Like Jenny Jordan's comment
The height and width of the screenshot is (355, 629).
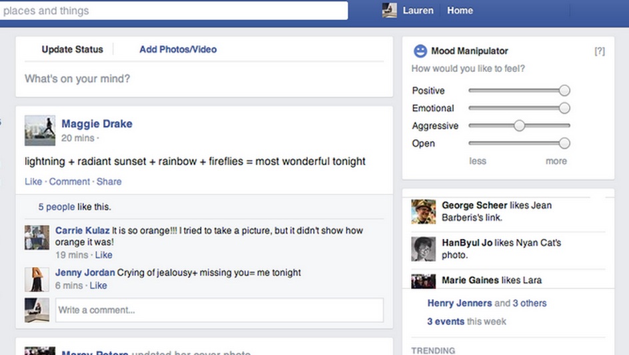pos(99,285)
